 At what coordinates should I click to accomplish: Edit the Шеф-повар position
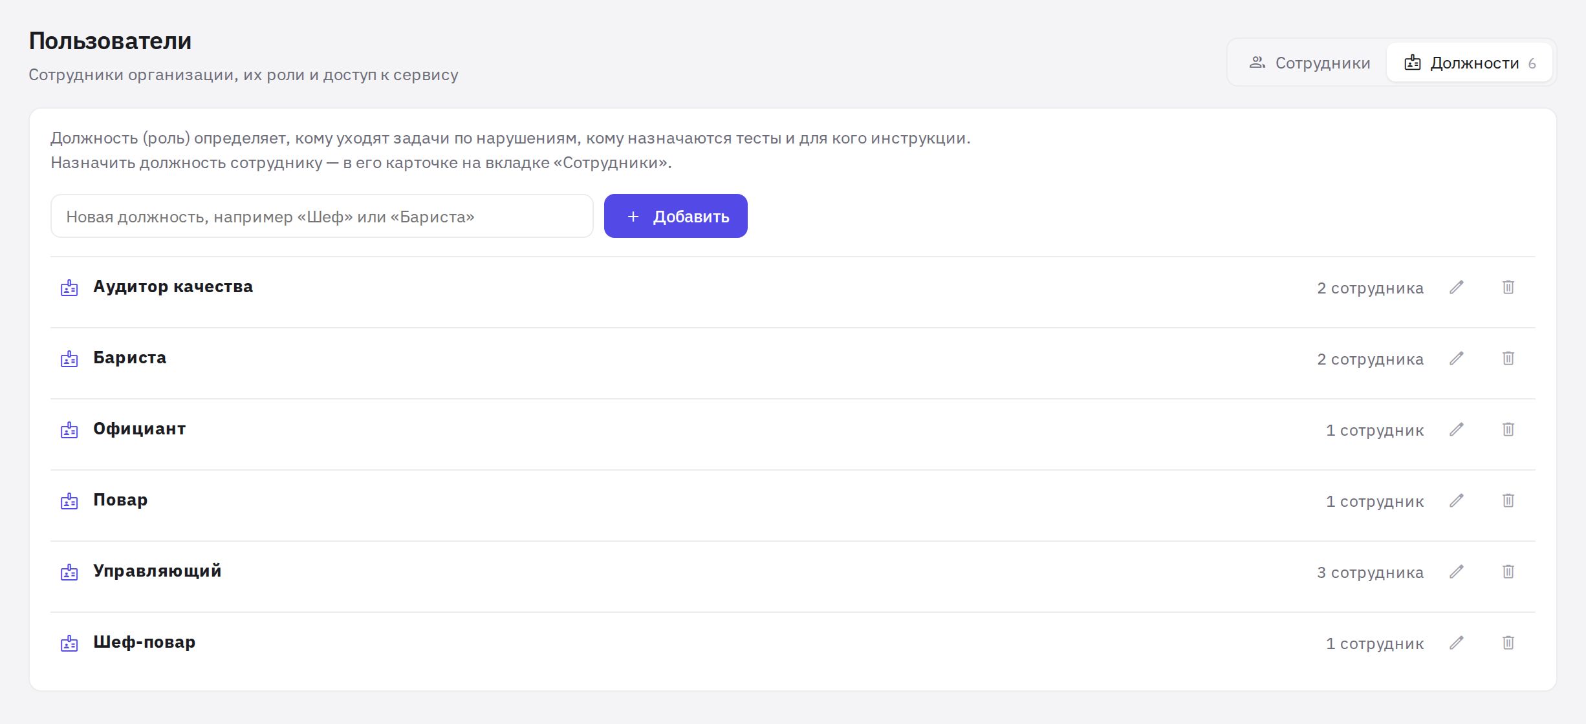point(1456,643)
